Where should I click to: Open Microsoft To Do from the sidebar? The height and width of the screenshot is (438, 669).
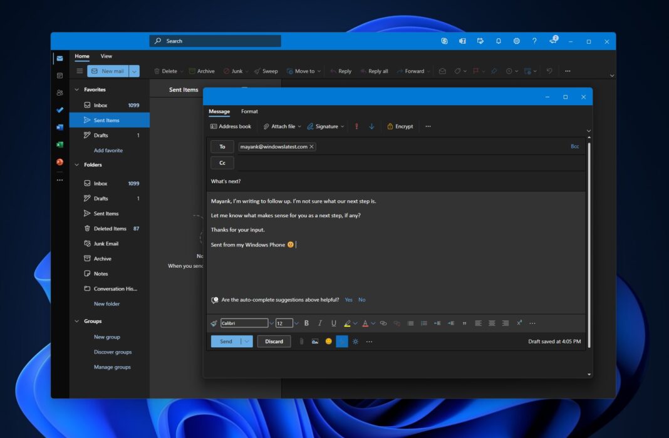pos(60,110)
